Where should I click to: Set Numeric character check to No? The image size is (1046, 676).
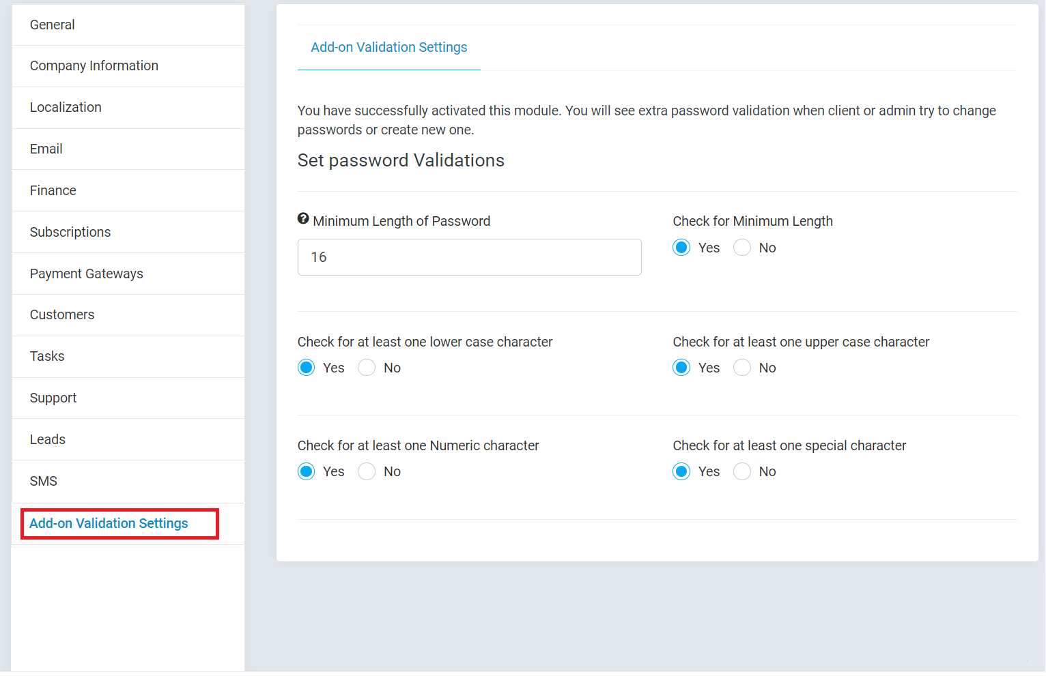click(x=366, y=471)
